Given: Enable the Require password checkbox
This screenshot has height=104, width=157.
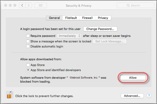Looking at the screenshot, I should point(28,36).
